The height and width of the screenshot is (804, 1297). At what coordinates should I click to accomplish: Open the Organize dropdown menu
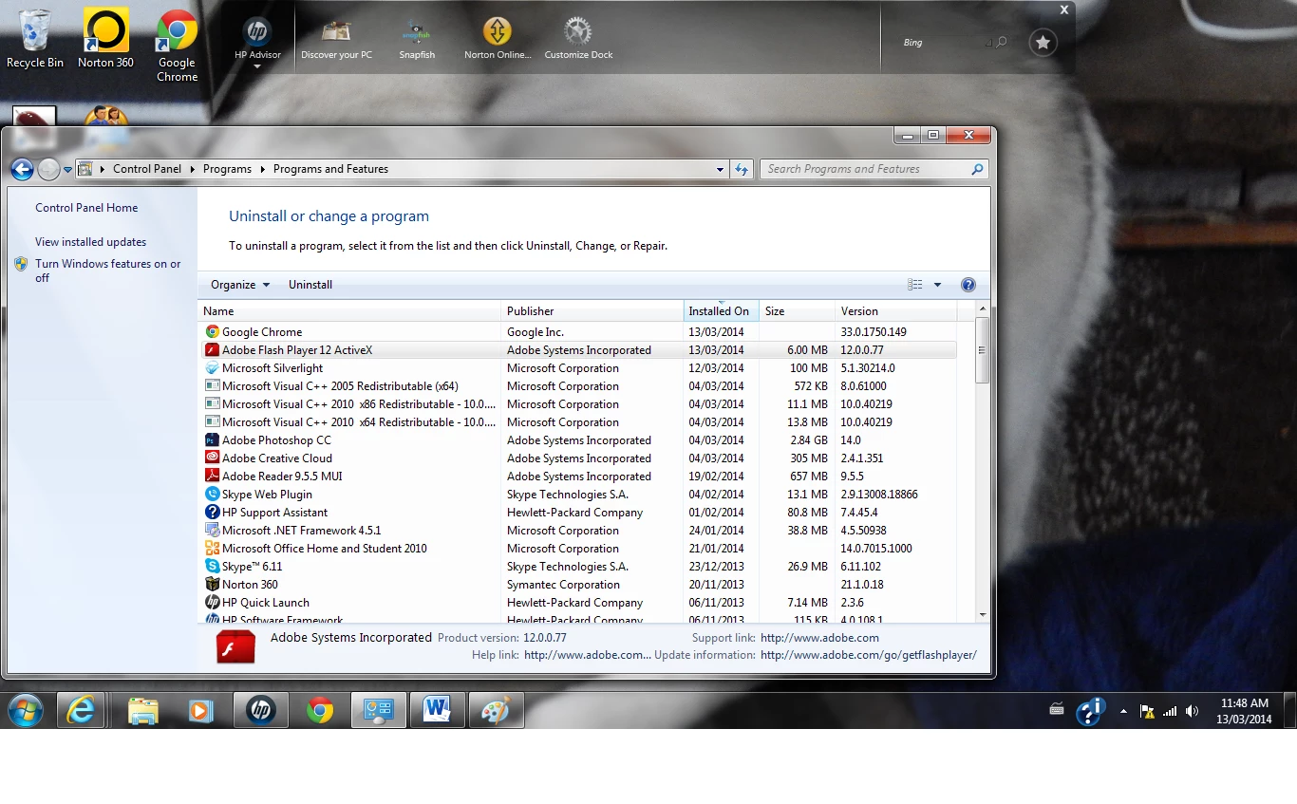tap(240, 285)
